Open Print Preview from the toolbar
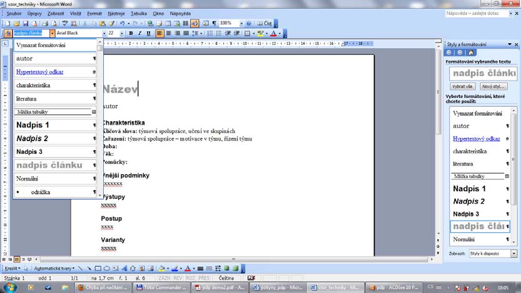 click(54, 23)
